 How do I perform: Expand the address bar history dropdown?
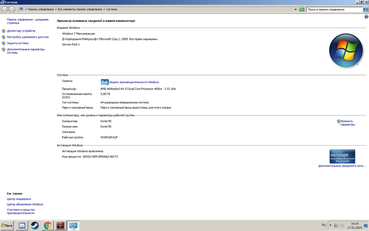click(x=296, y=9)
